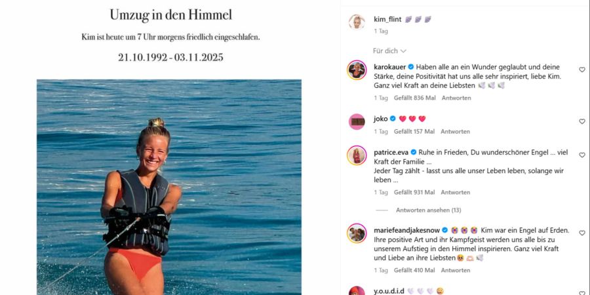View 'Gefällt 836 Mal' likes list

click(x=415, y=98)
